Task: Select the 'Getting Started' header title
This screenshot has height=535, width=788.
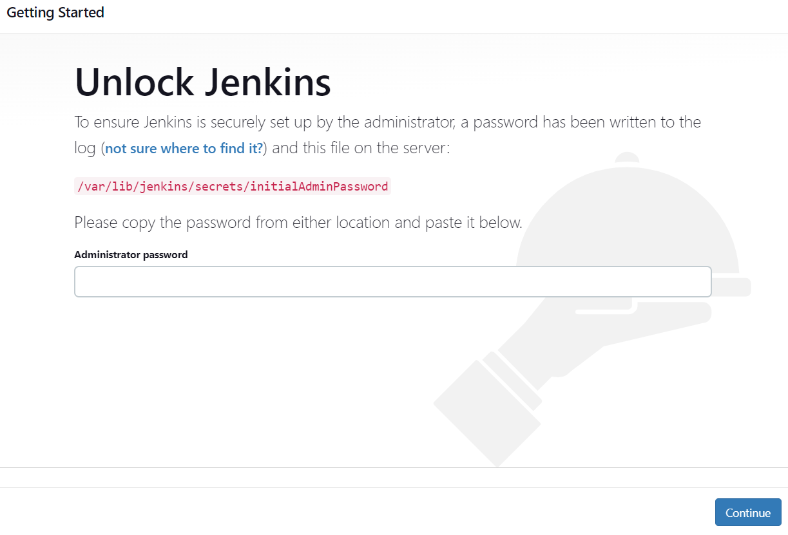Action: tap(55, 12)
